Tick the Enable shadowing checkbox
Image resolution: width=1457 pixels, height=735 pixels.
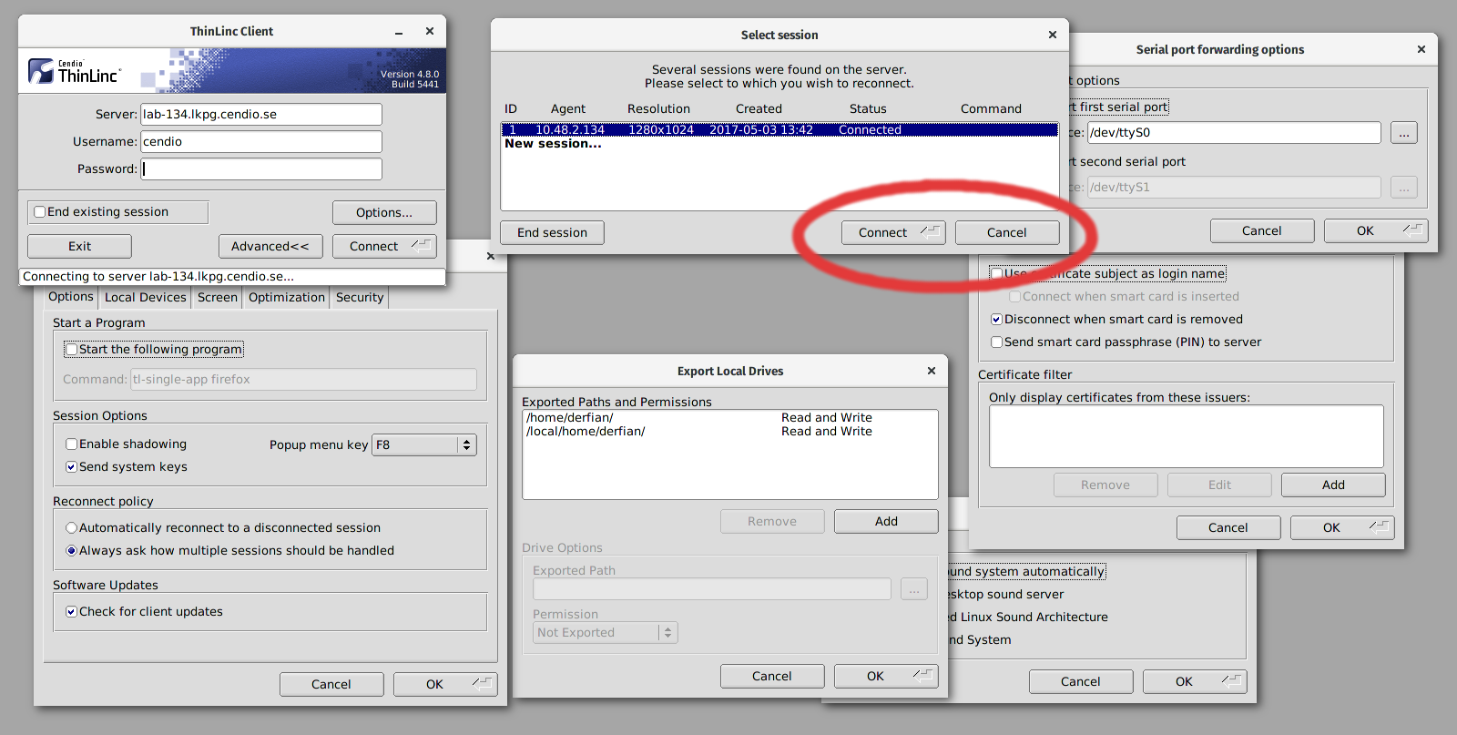[x=72, y=444]
